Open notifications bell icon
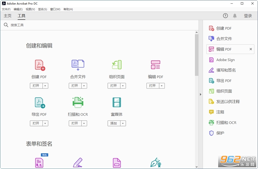Viewport: 258px width, 169px height. tap(235, 16)
